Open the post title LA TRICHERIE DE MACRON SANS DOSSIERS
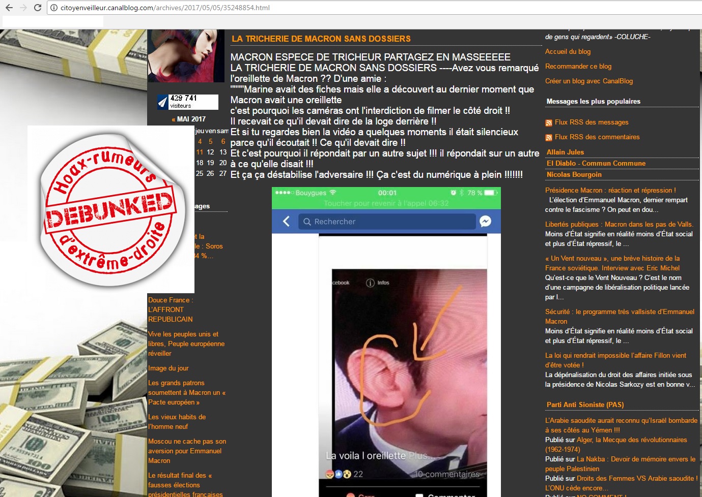This screenshot has width=702, height=497. 321,39
